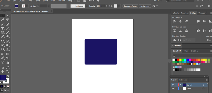Select the Gradient tool in toolbox
The height and width of the screenshot is (93, 212).
point(7,54)
